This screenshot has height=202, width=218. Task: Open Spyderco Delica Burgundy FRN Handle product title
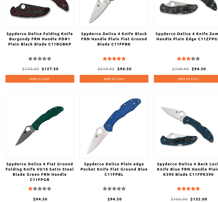point(40,39)
